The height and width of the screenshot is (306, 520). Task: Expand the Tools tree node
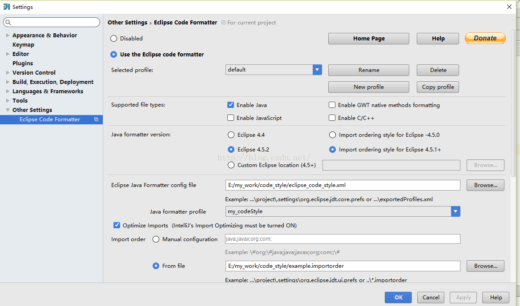coord(8,100)
